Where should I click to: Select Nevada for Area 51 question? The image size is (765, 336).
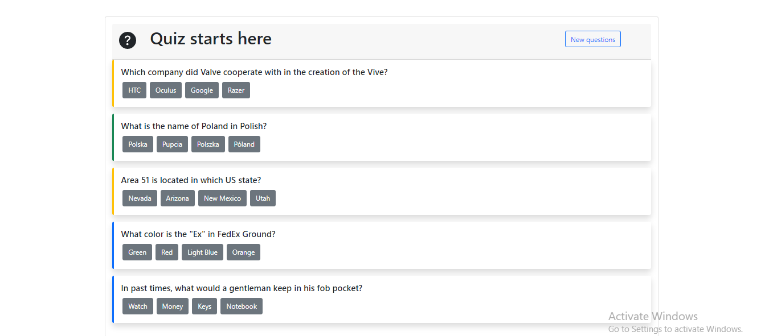(x=140, y=198)
